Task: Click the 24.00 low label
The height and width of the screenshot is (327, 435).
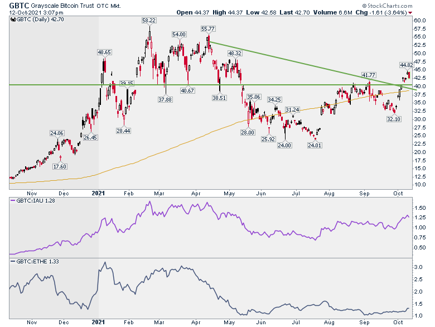Action: tap(284, 145)
